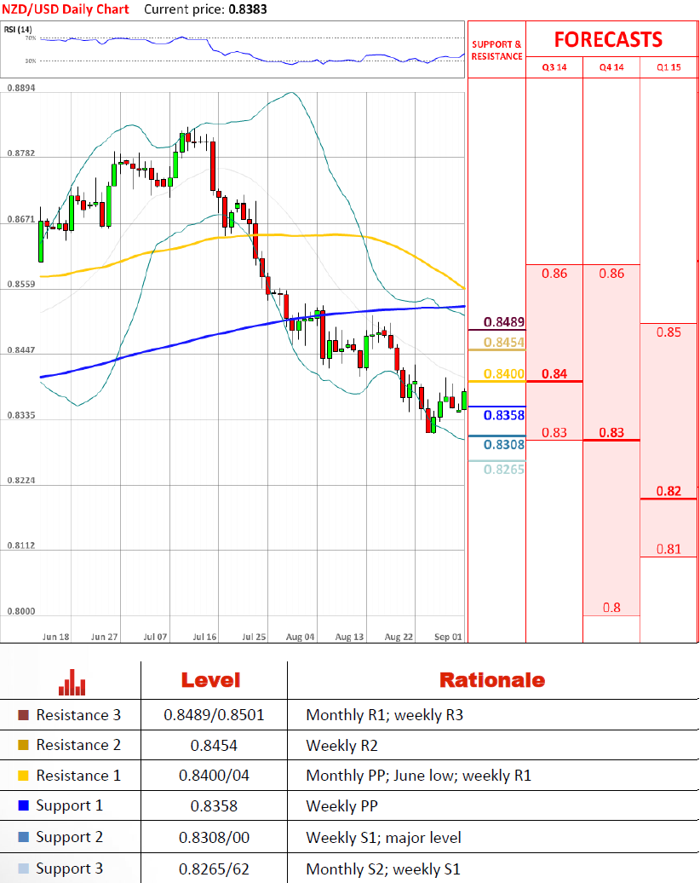This screenshot has width=700, height=883.
Task: Select the Q4 14 forecast column header
Action: coord(611,67)
